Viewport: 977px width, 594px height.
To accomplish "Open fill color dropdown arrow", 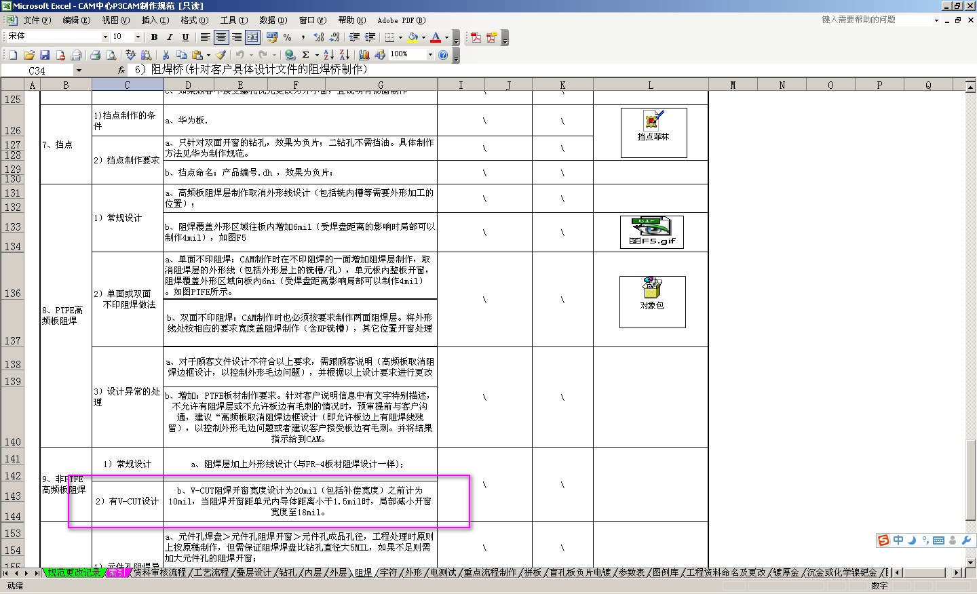I will [x=423, y=37].
